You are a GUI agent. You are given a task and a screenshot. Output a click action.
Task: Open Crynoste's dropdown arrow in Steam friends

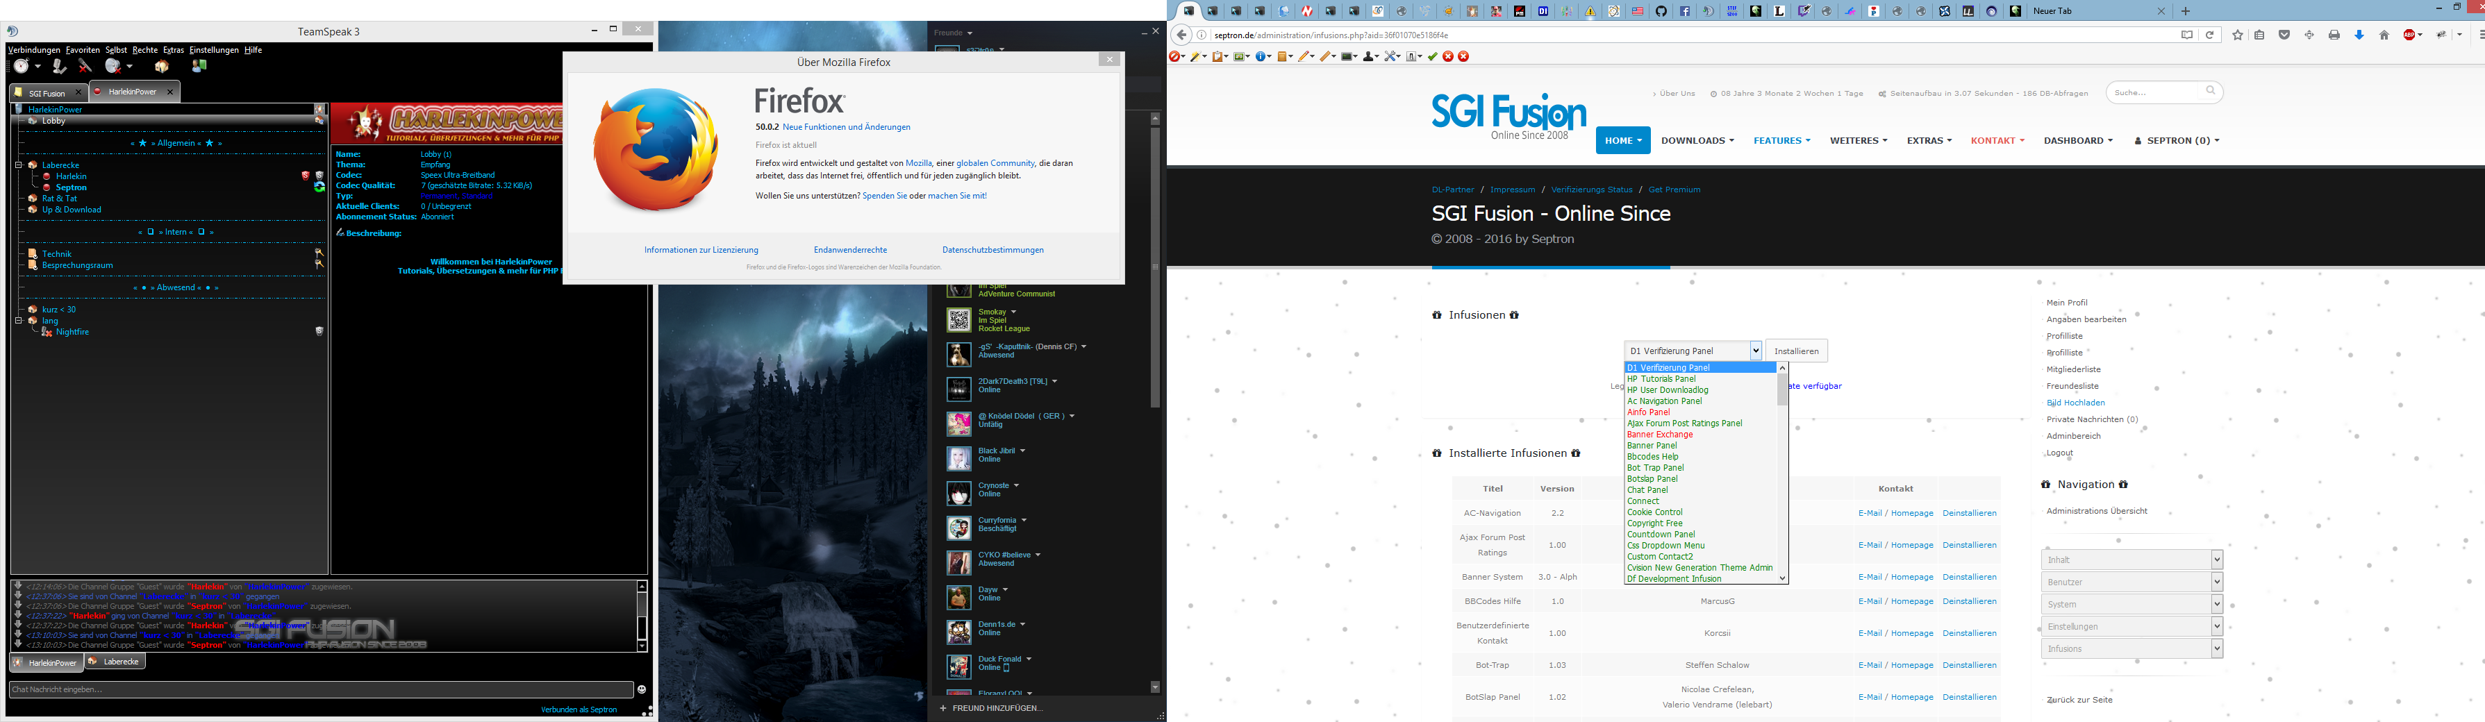pos(1016,486)
